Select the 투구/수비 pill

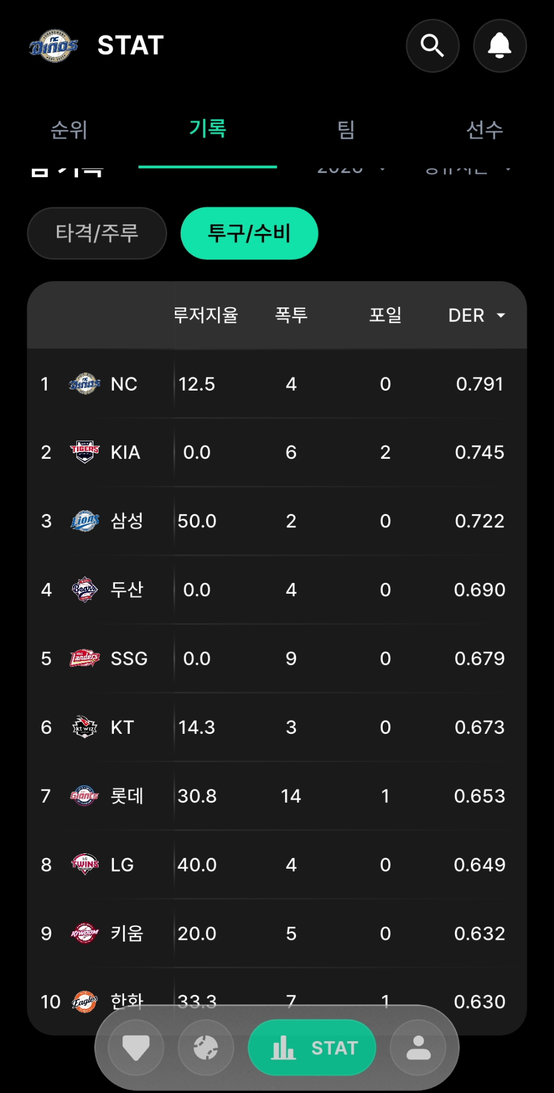point(249,233)
